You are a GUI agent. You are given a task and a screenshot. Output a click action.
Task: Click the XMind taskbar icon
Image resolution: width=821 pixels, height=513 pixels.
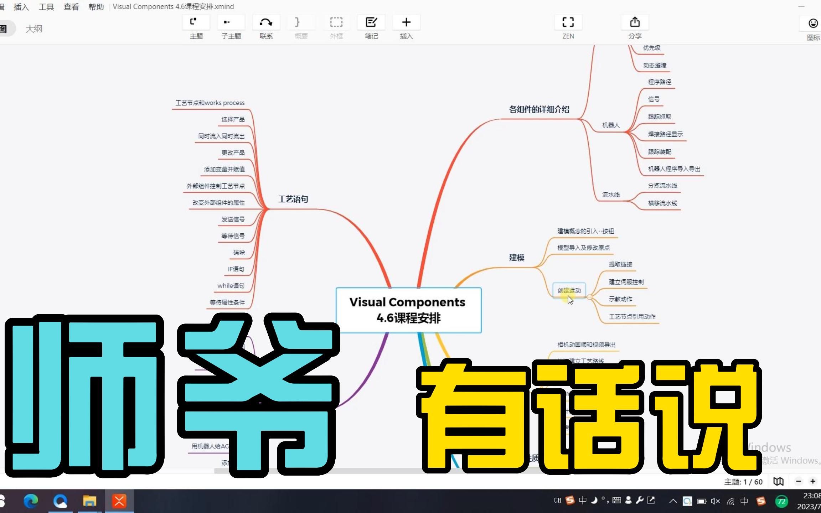119,501
